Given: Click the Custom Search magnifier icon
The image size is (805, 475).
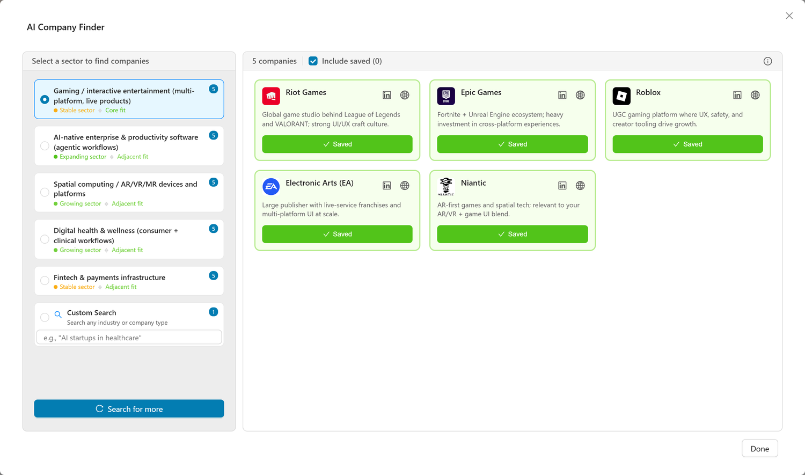Looking at the screenshot, I should pos(58,315).
